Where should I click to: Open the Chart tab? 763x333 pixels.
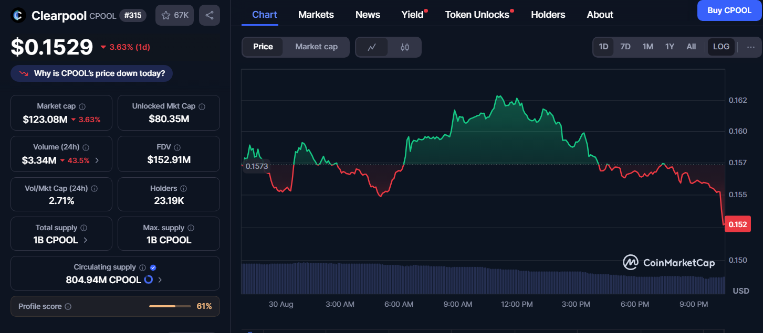pos(265,15)
